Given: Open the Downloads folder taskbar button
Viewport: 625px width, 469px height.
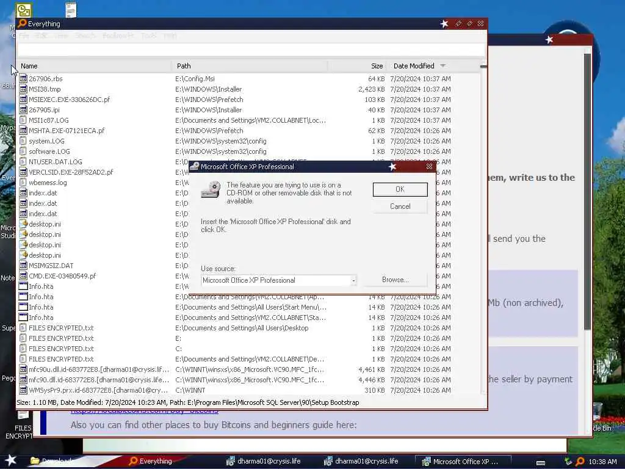Looking at the screenshot, I should pyautogui.click(x=56, y=461).
